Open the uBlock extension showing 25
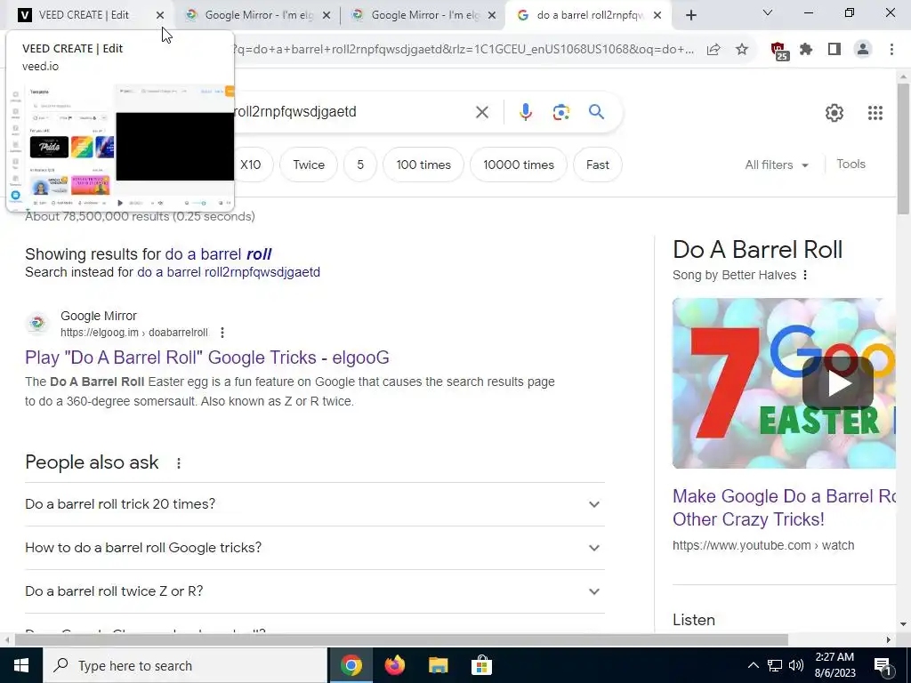The image size is (911, 683). pyautogui.click(x=779, y=51)
